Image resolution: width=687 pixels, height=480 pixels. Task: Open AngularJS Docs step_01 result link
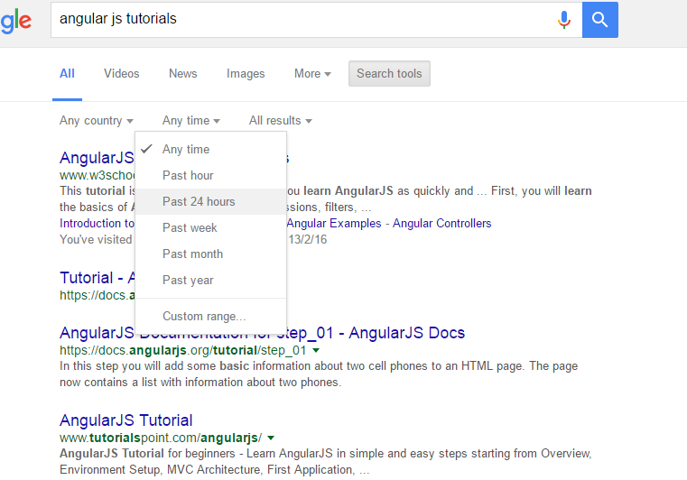(x=262, y=333)
